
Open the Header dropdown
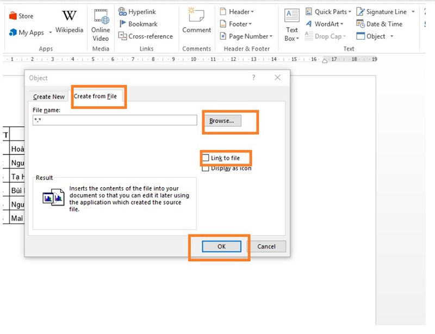tap(237, 11)
